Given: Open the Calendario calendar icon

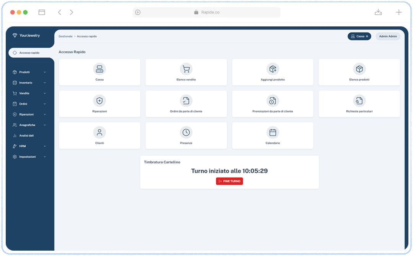Looking at the screenshot, I should (273, 132).
